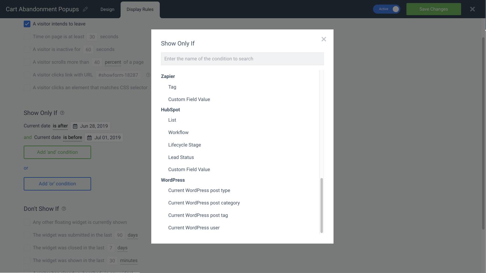This screenshot has width=486, height=273.
Task: Click the pencil icon to rename popup
Action: (x=85, y=9)
